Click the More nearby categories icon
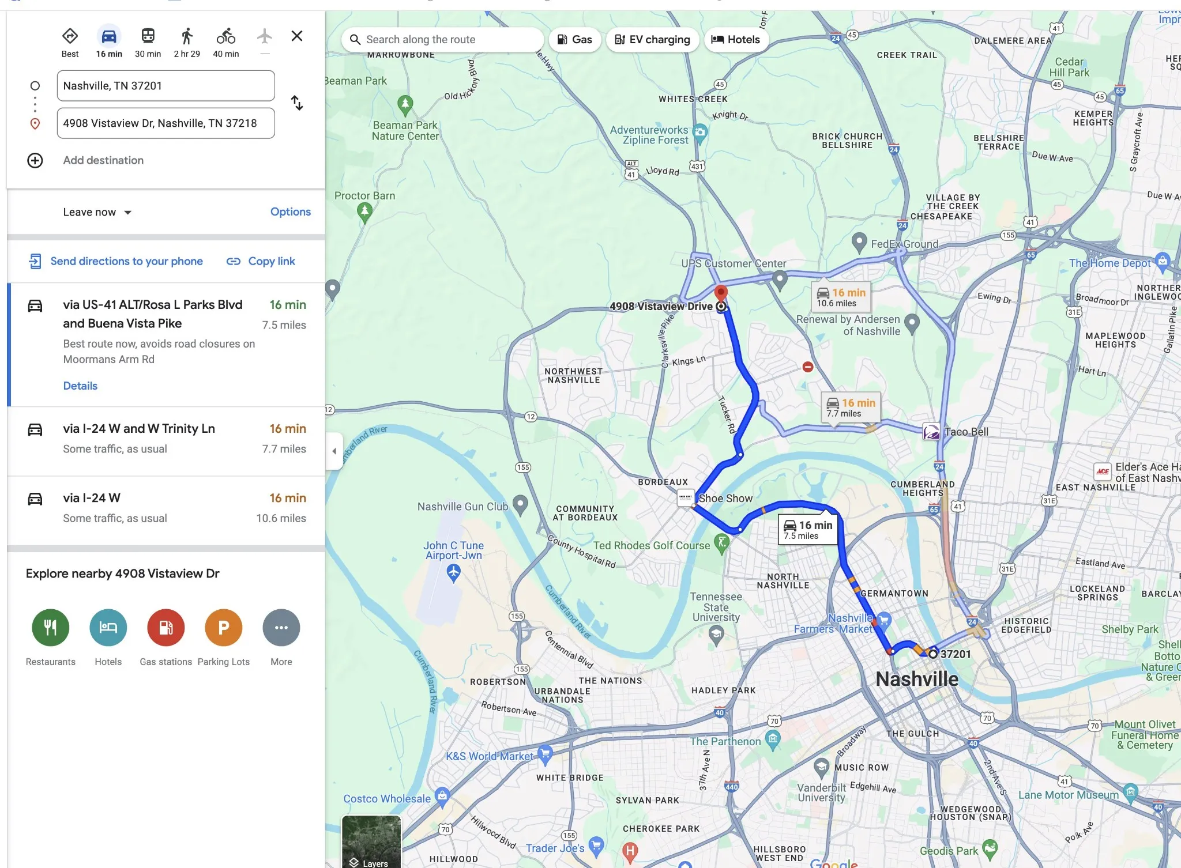The width and height of the screenshot is (1181, 868). click(281, 628)
